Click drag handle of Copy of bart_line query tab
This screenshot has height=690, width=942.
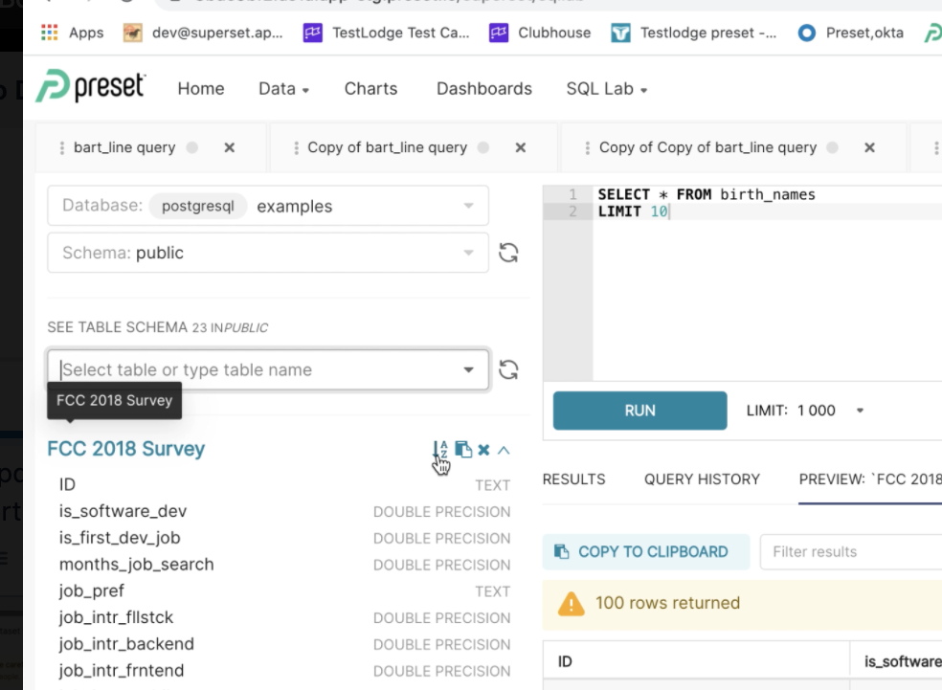click(x=296, y=148)
